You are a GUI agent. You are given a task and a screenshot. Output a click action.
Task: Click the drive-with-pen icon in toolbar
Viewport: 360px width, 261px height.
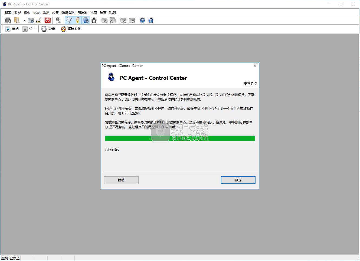(8, 20)
